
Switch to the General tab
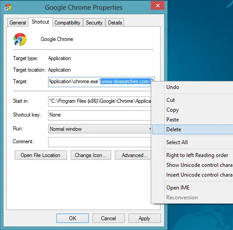click(18, 23)
